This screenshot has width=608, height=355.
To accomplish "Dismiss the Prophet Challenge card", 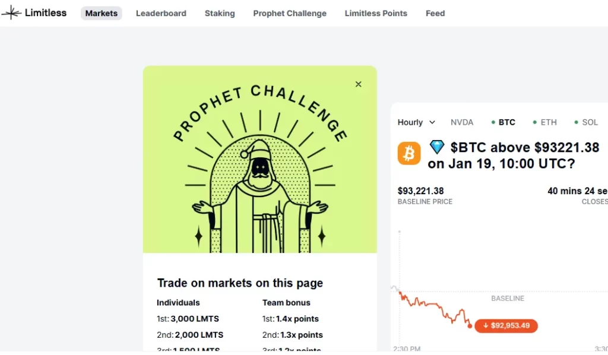I will pos(358,84).
